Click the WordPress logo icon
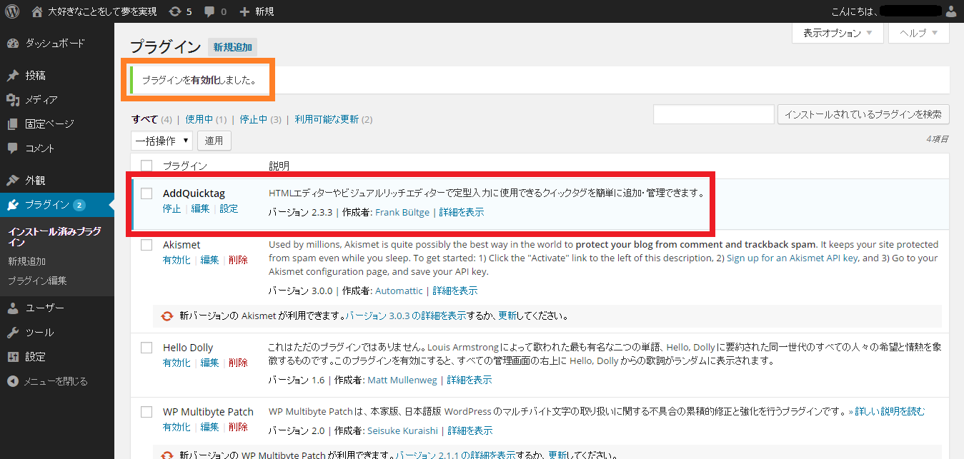 tap(12, 11)
